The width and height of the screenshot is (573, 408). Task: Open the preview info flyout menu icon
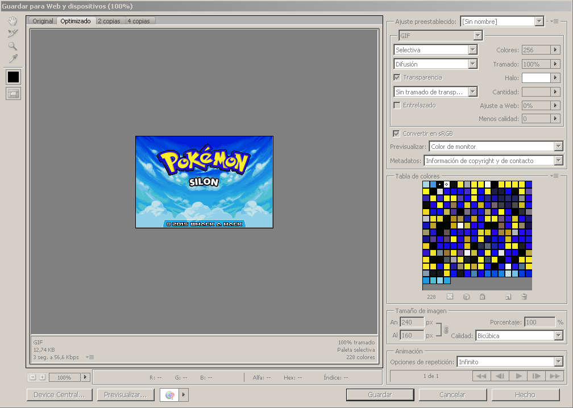click(x=90, y=357)
